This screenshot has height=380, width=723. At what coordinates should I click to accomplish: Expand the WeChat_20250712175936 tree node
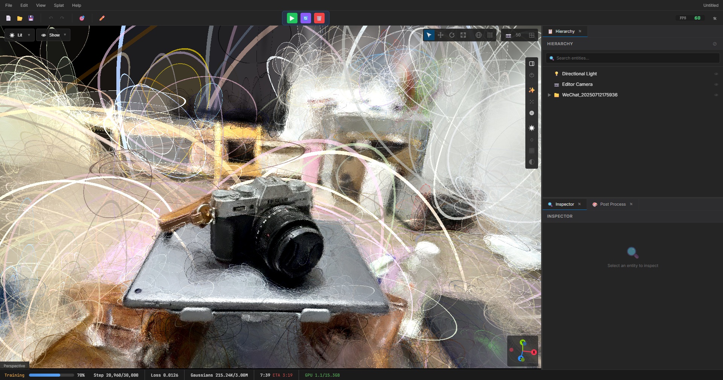549,95
